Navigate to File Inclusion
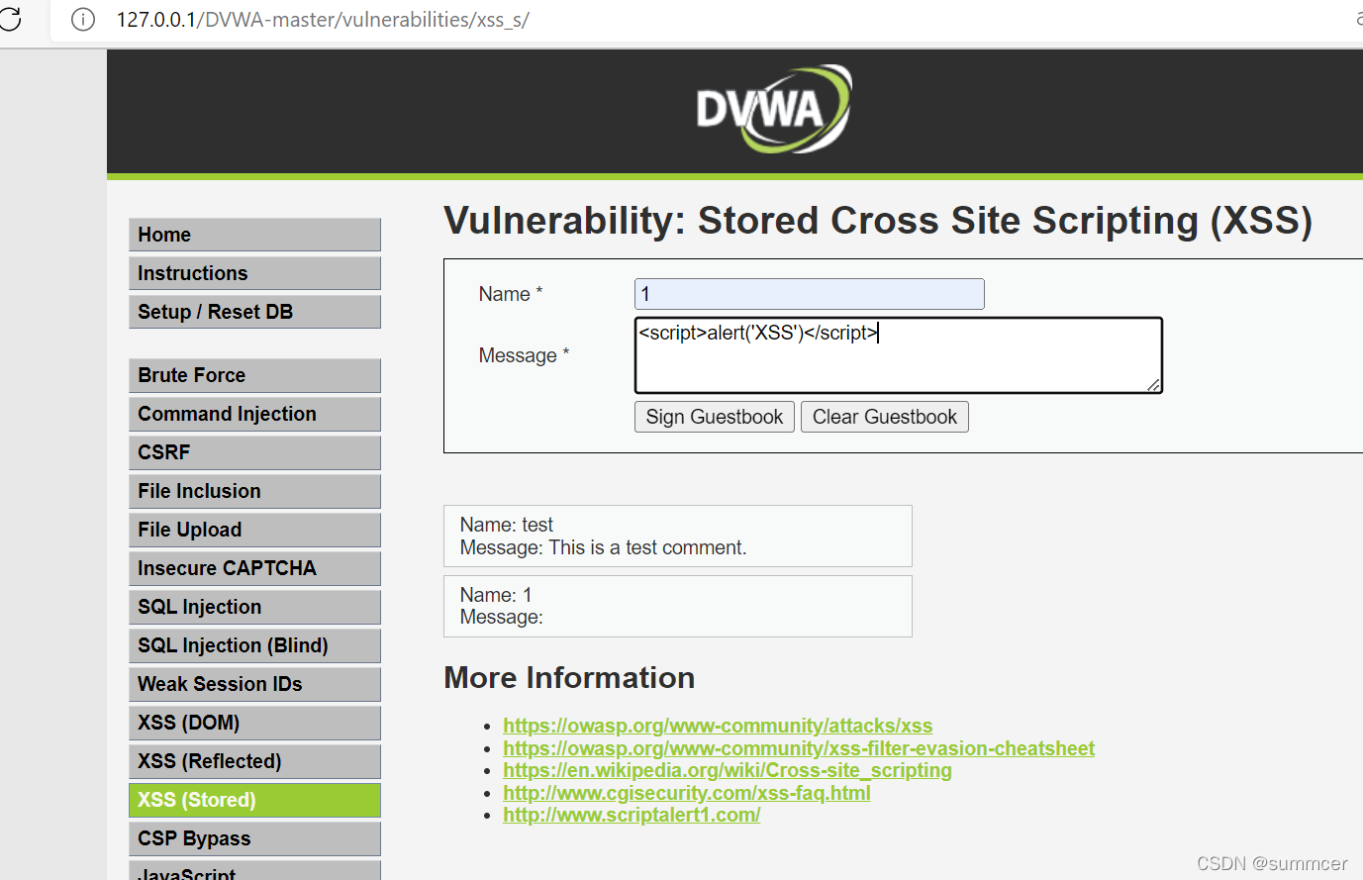This screenshot has height=880, width=1363. pyautogui.click(x=254, y=491)
